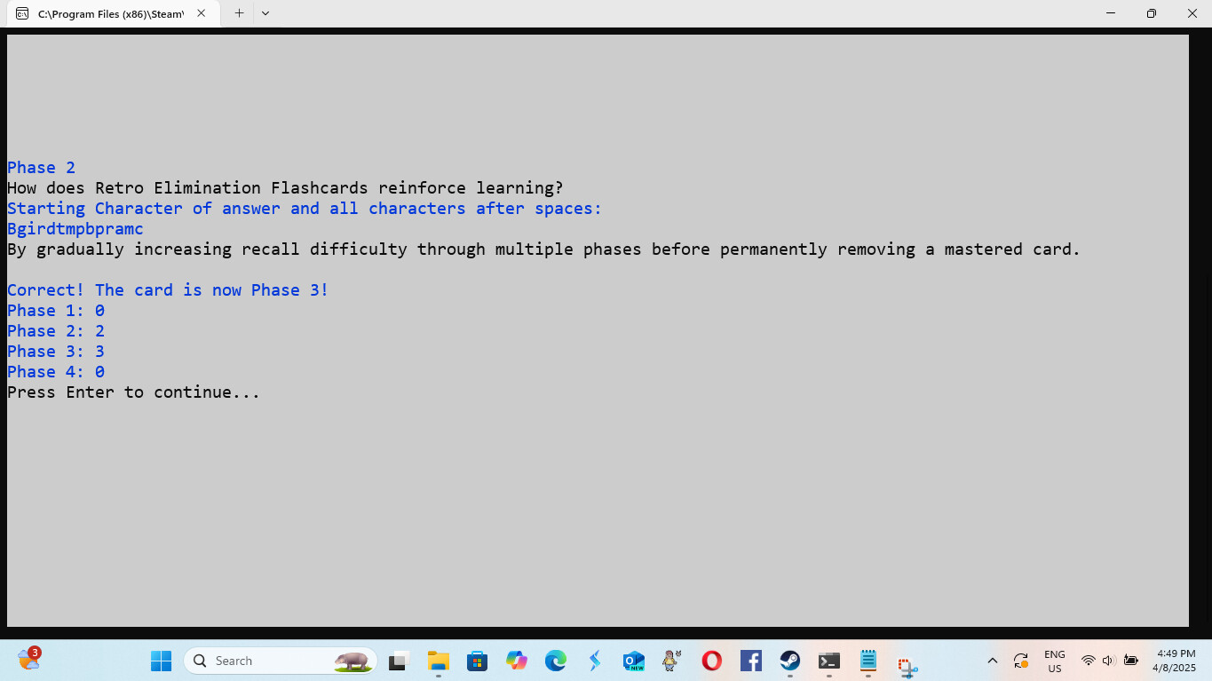Viewport: 1212px width, 681px height.
Task: Open the weather widgets button
Action: tap(29, 660)
